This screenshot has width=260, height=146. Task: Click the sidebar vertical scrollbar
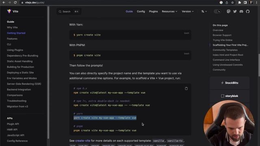(48, 73)
